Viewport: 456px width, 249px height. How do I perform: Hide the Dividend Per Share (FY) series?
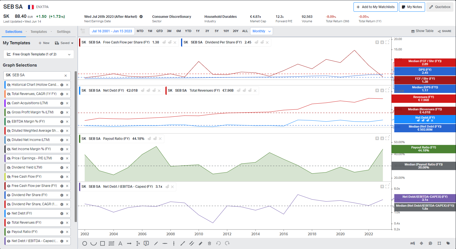[9, 195]
